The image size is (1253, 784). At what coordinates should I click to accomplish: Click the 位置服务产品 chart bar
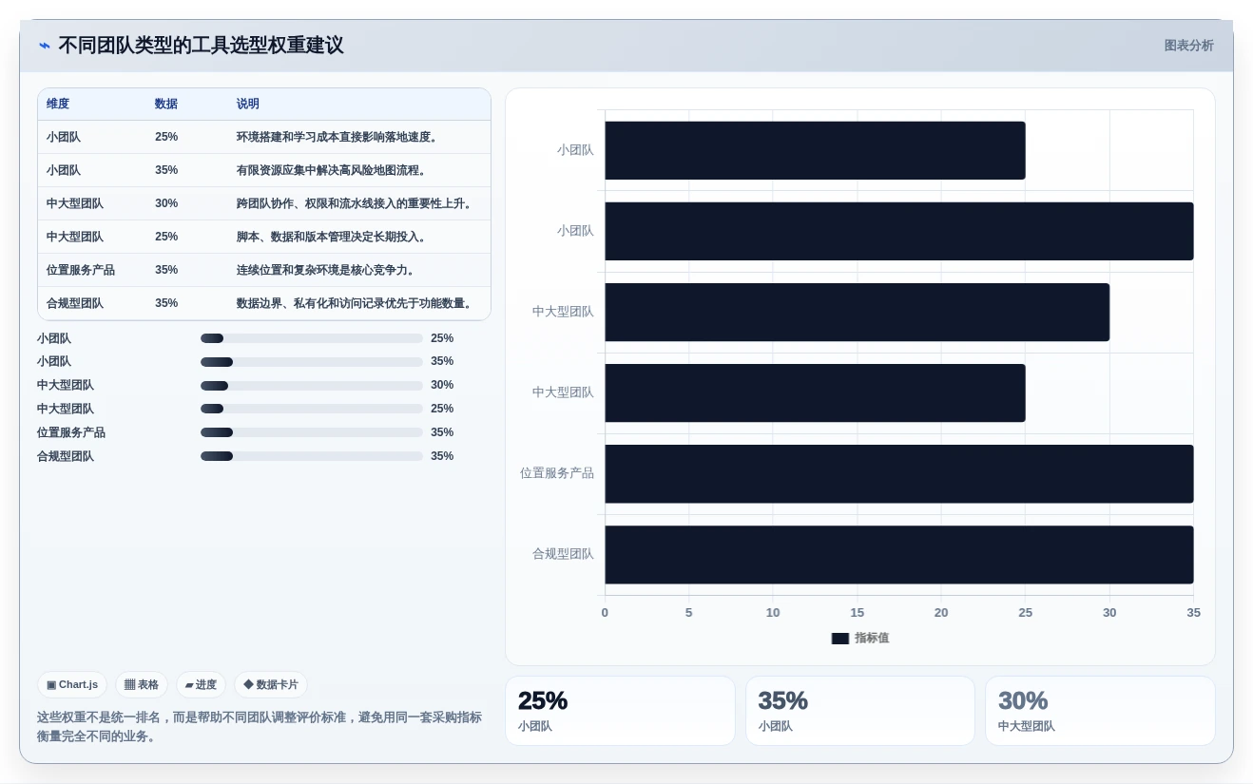pos(899,473)
